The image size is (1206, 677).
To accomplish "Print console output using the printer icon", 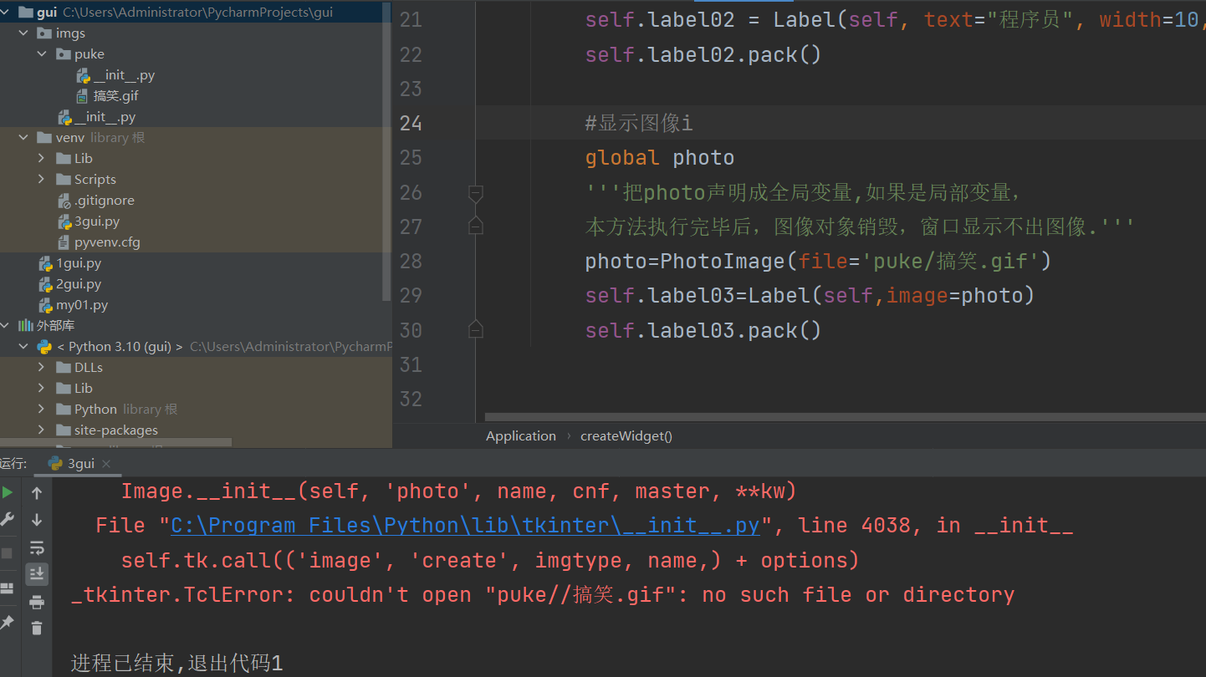I will pyautogui.click(x=37, y=602).
